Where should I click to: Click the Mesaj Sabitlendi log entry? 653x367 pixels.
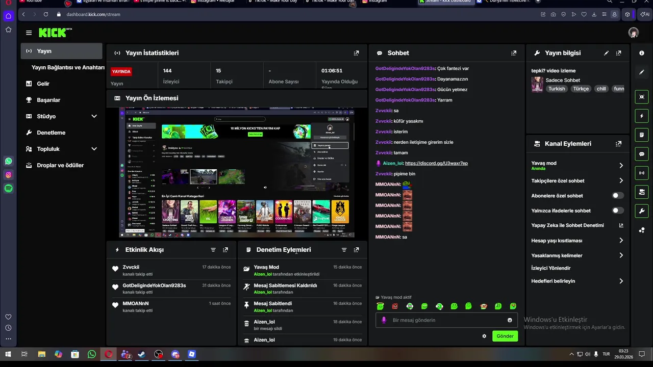pyautogui.click(x=302, y=306)
